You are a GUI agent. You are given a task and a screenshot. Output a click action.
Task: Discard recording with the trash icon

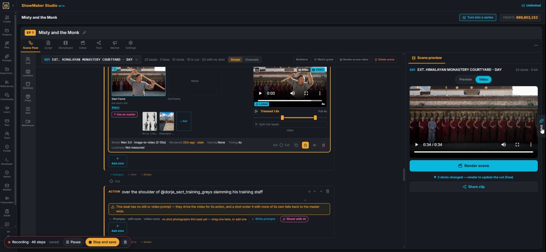pyautogui.click(x=125, y=242)
